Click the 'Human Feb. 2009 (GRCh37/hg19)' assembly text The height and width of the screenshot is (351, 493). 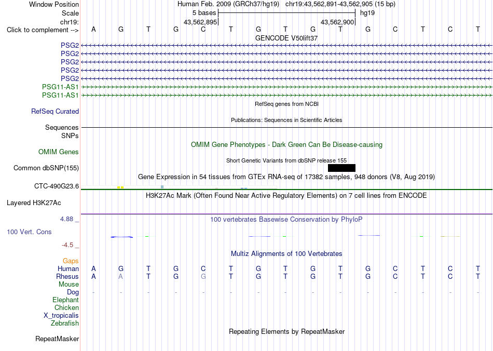[x=228, y=4]
